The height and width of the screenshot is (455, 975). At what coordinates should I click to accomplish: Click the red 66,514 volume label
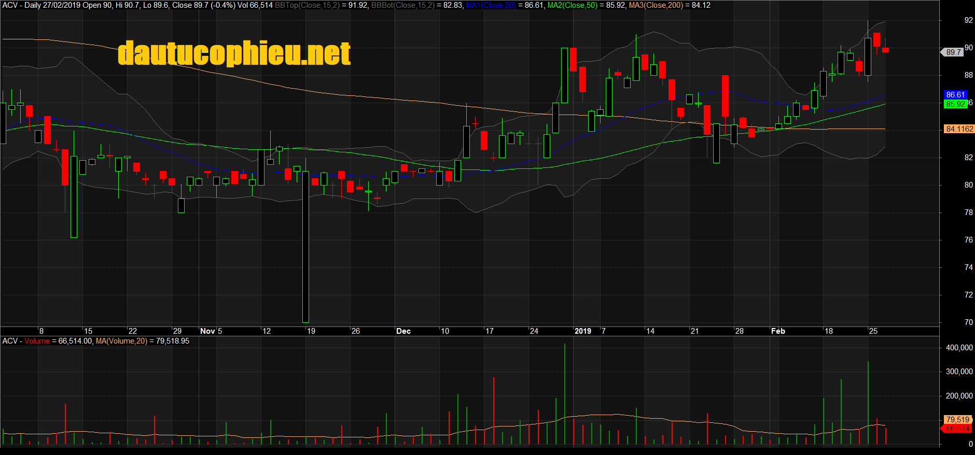(957, 429)
